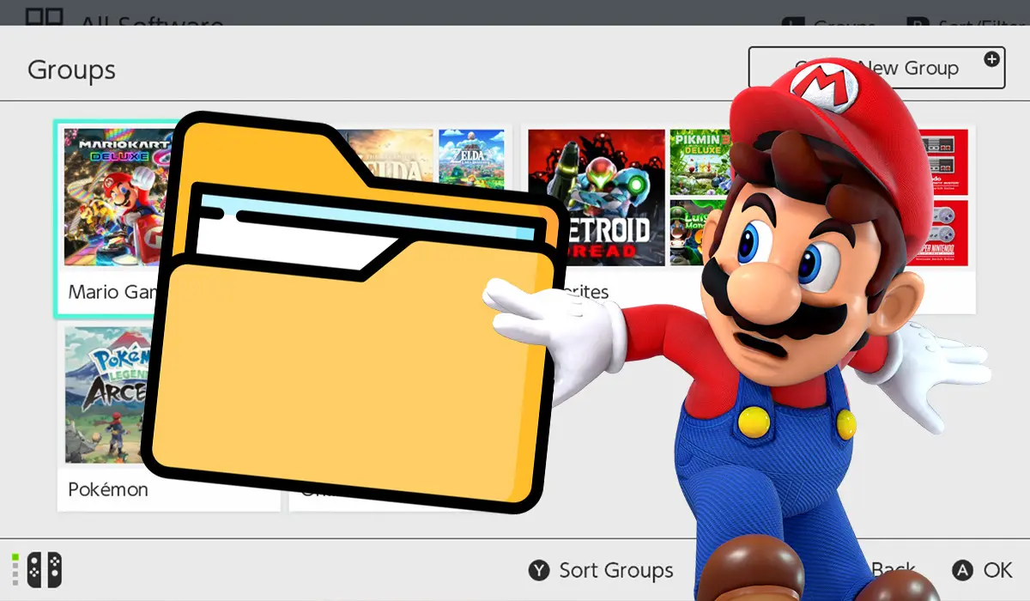Pick the Luigi's Mansion thumbnail below Pikmin

(x=700, y=233)
